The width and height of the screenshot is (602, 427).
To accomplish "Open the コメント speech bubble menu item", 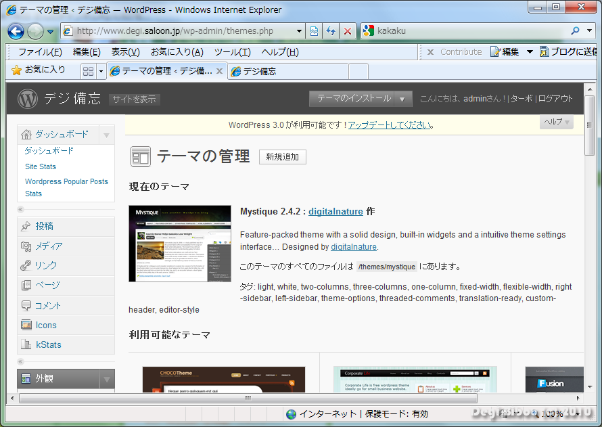I will click(66, 306).
